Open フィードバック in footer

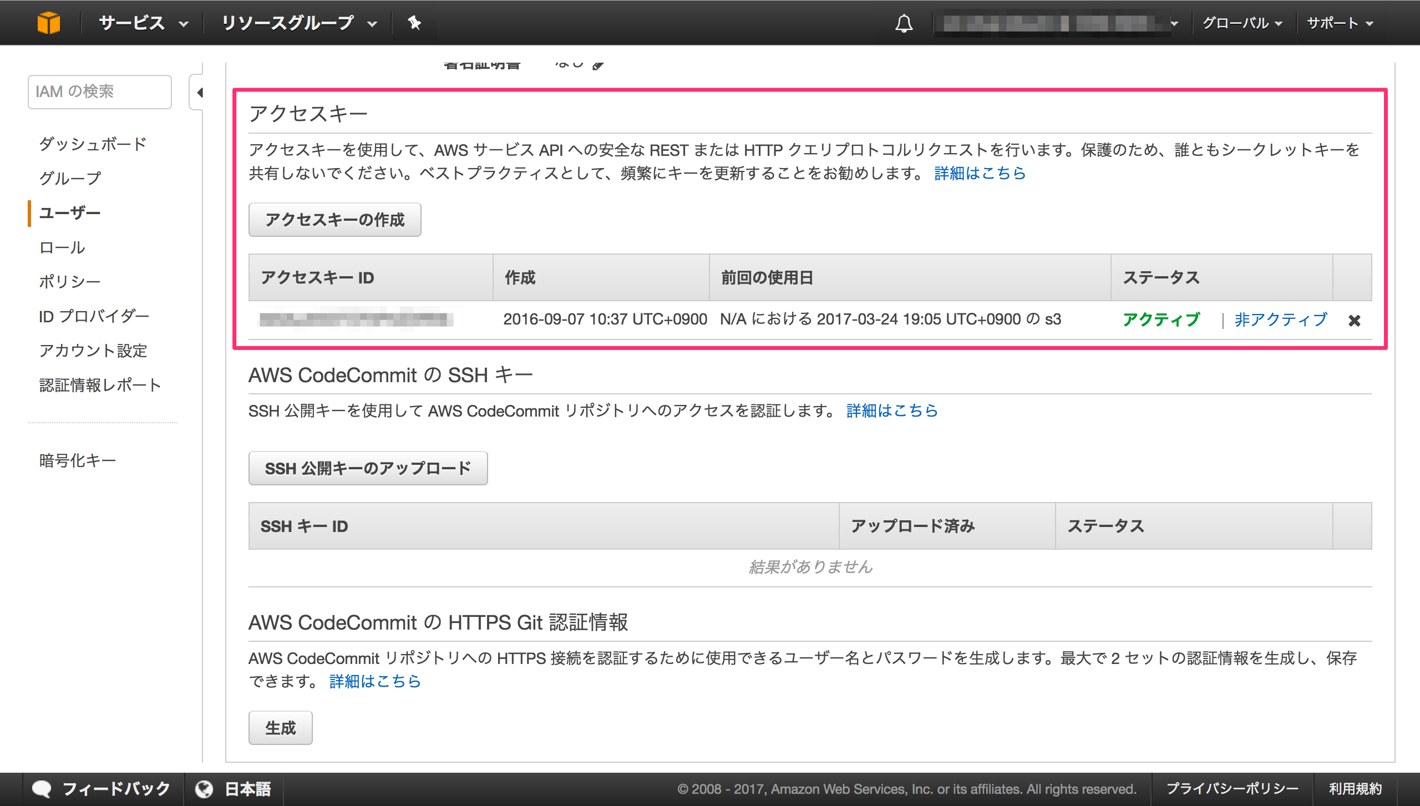(116, 789)
